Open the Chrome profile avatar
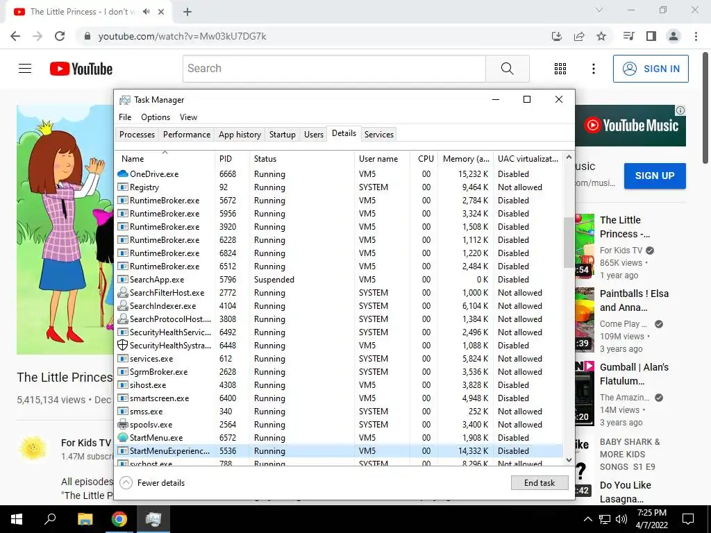Viewport: 711px width, 533px height. [x=674, y=36]
